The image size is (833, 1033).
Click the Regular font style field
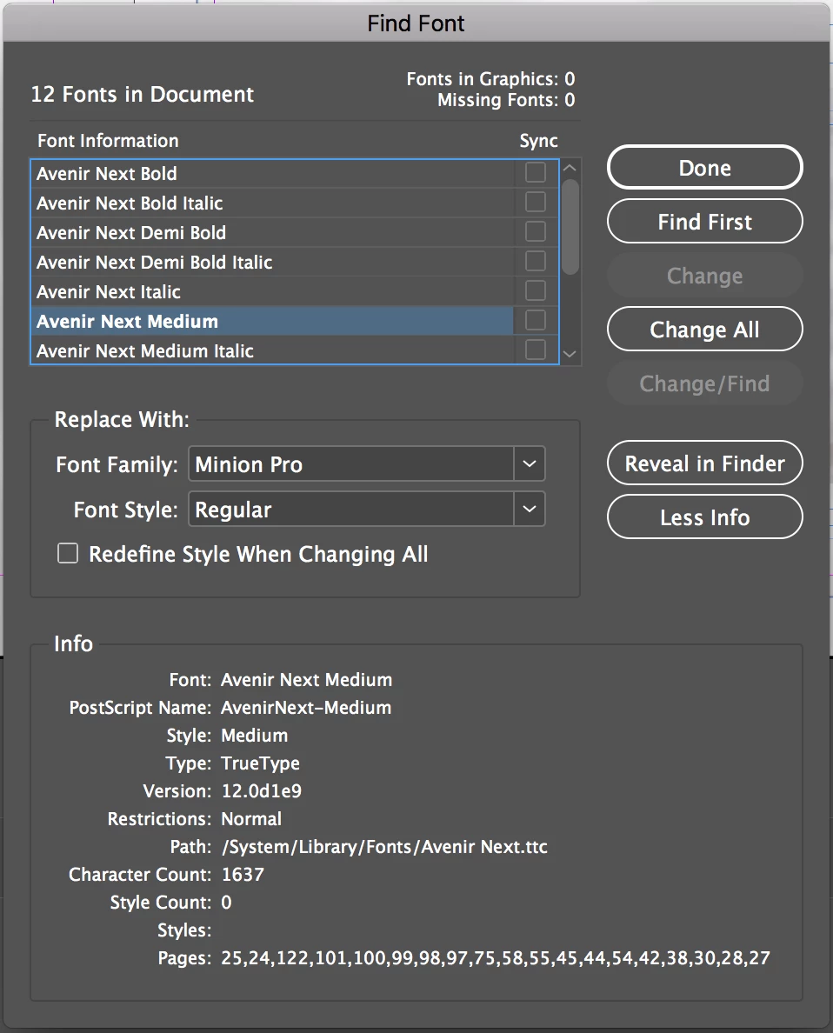(351, 510)
